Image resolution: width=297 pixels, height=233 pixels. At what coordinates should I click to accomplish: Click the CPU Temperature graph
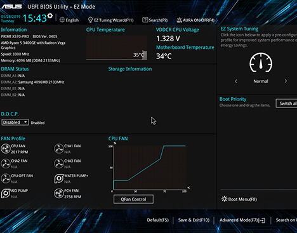click(117, 48)
